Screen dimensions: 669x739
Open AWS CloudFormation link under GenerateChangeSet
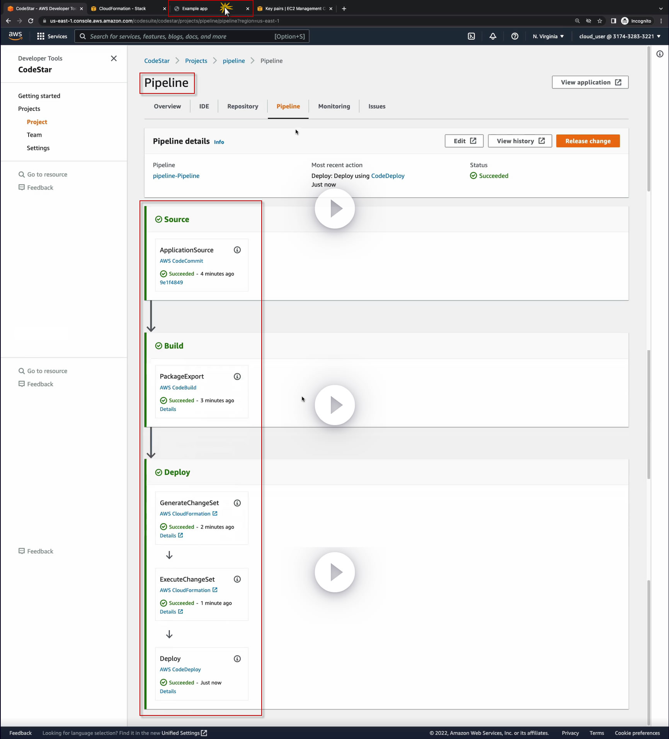(x=189, y=514)
